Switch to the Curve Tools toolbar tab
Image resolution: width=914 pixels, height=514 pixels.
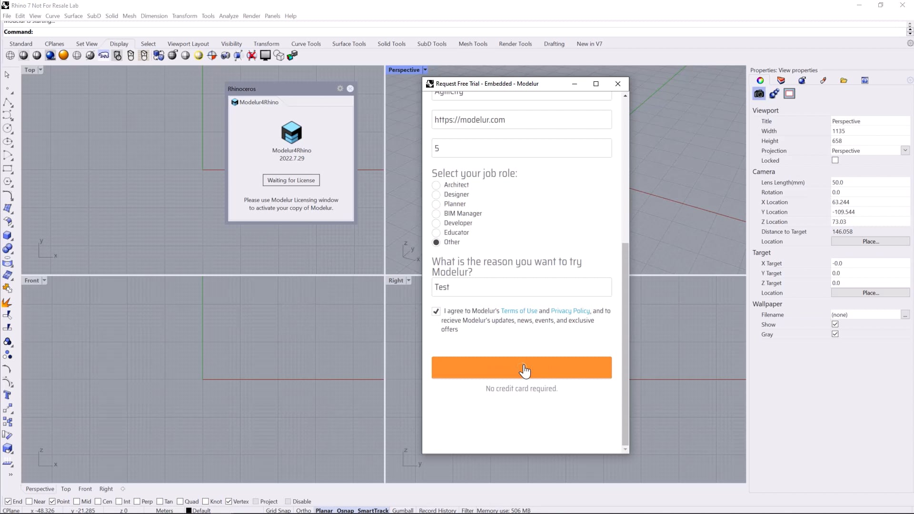click(306, 44)
